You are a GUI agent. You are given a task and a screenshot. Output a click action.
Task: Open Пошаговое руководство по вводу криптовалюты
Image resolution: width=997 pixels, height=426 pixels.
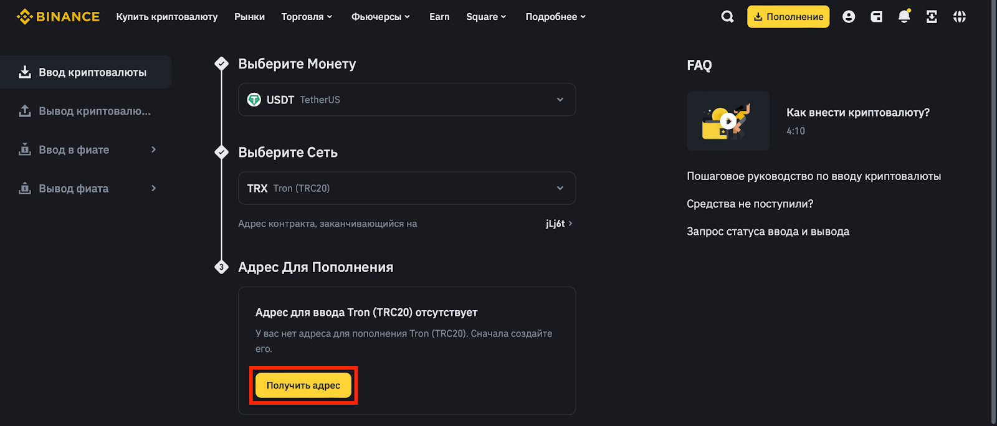click(814, 176)
